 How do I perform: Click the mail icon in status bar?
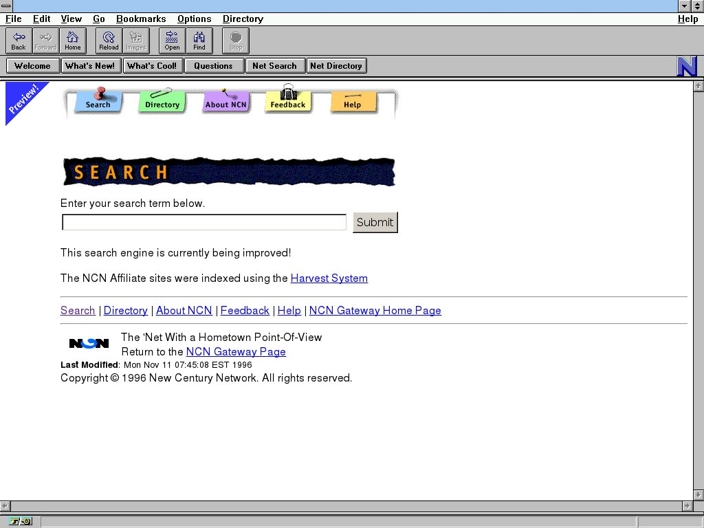click(26, 522)
